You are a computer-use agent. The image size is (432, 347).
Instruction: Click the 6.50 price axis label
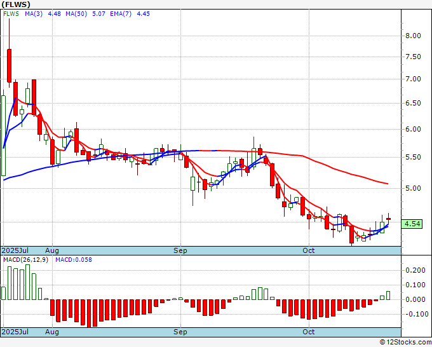413,103
